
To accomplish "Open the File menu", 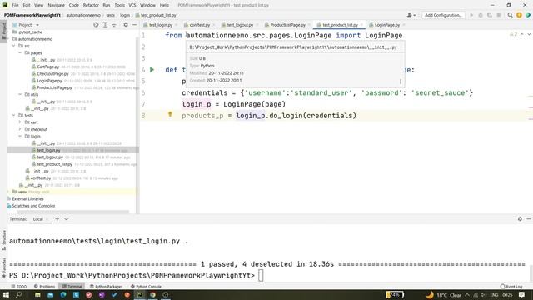I will click(x=15, y=5).
